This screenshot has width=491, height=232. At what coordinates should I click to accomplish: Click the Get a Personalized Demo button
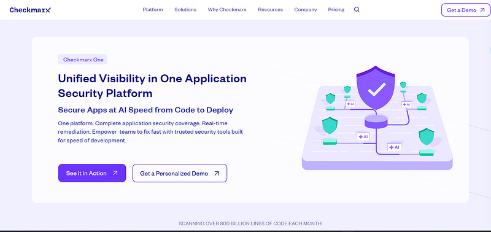pos(180,173)
